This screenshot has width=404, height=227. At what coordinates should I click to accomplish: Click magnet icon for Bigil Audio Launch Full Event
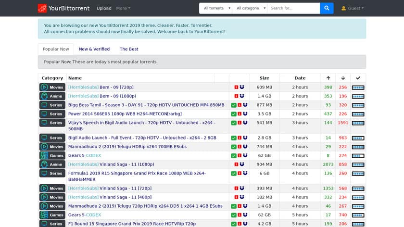click(x=245, y=138)
